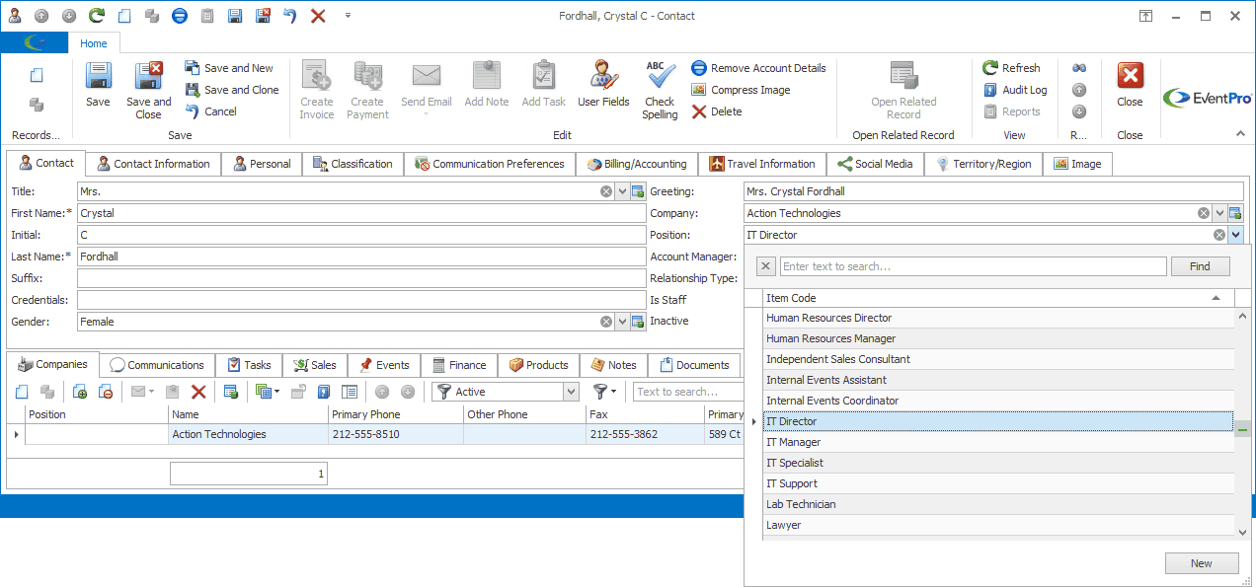The height and width of the screenshot is (587, 1256).
Task: Click the edit icon beside the Title field
Action: [x=638, y=191]
